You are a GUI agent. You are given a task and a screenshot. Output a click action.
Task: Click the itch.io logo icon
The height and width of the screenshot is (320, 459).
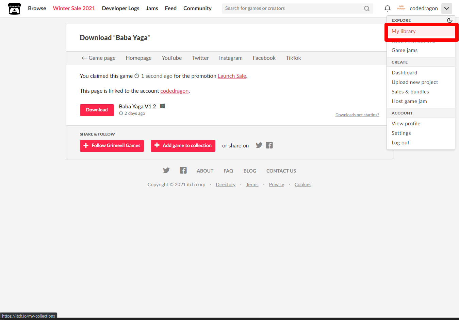[14, 8]
